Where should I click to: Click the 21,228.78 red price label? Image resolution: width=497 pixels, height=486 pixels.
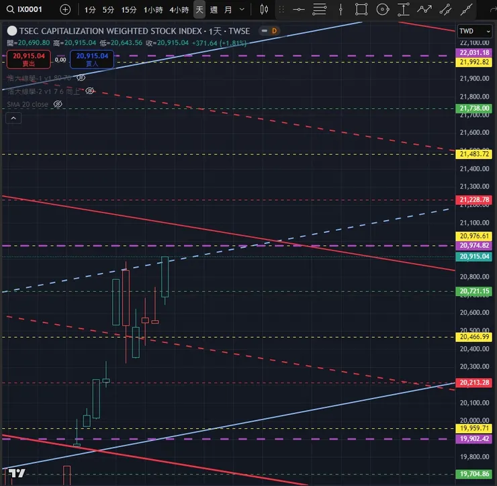pyautogui.click(x=474, y=199)
